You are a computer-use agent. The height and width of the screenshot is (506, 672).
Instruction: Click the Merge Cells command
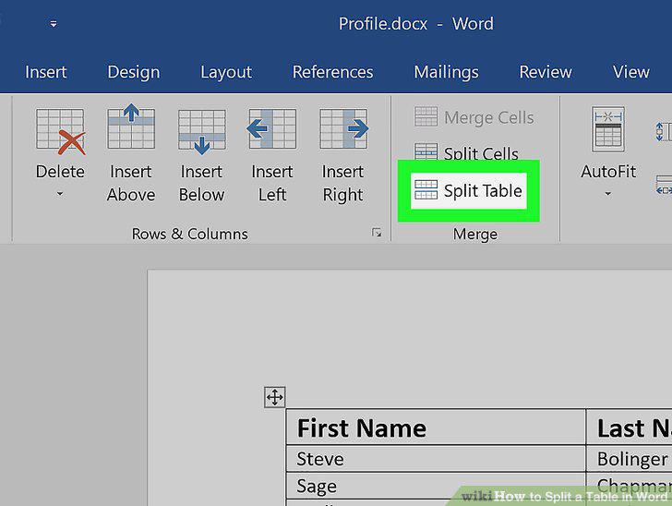click(474, 117)
